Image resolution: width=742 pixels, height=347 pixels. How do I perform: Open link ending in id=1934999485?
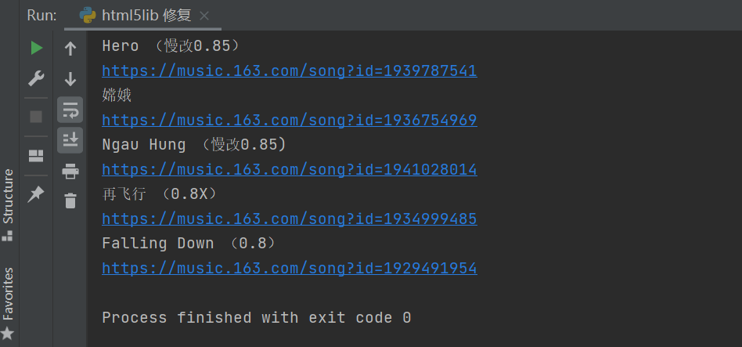289,219
